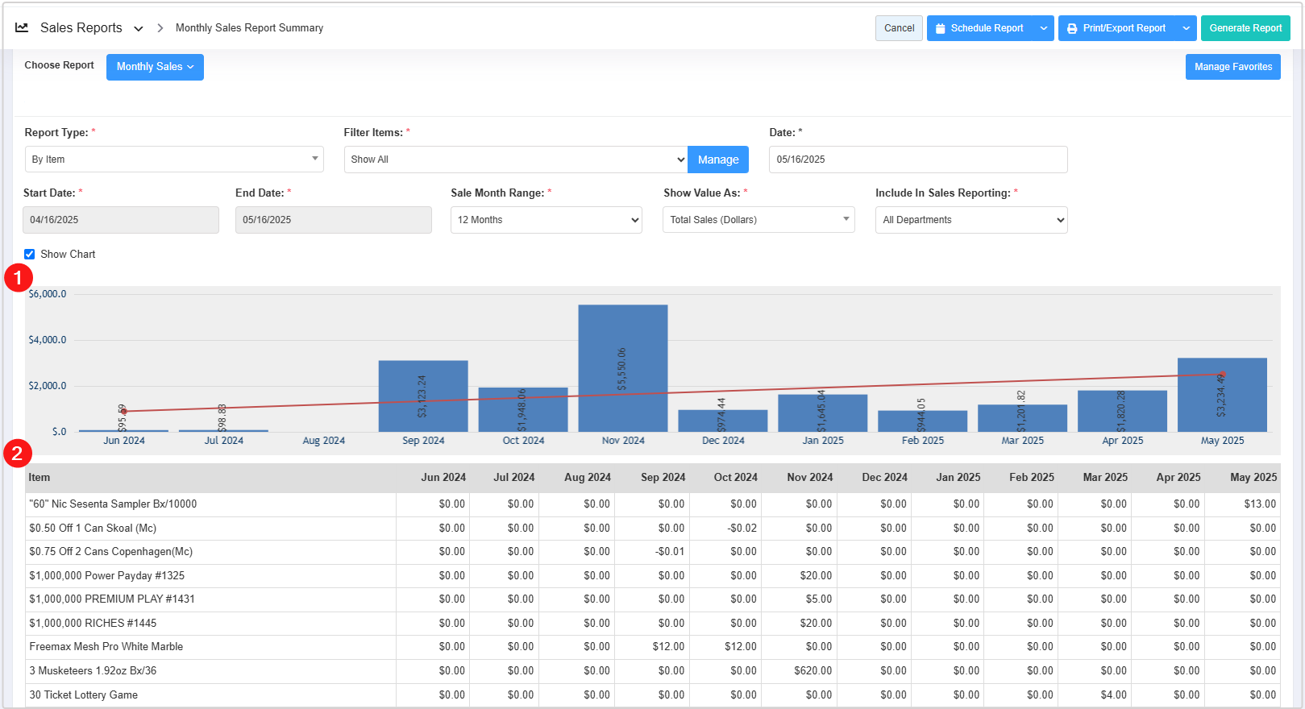Uncheck the Show Chart checkbox

30,254
